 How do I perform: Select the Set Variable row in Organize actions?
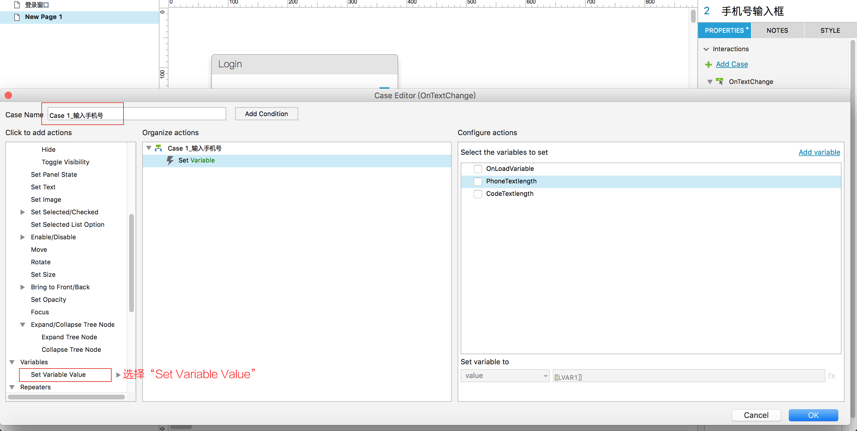(297, 161)
